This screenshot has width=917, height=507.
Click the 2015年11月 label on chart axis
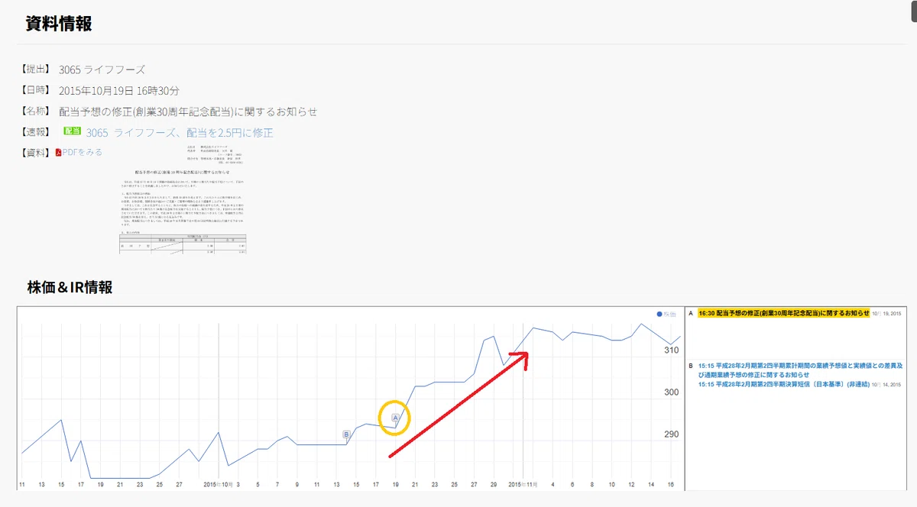[x=524, y=485]
